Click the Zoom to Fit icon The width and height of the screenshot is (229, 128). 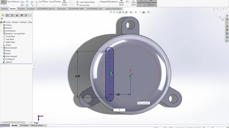click(x=111, y=12)
